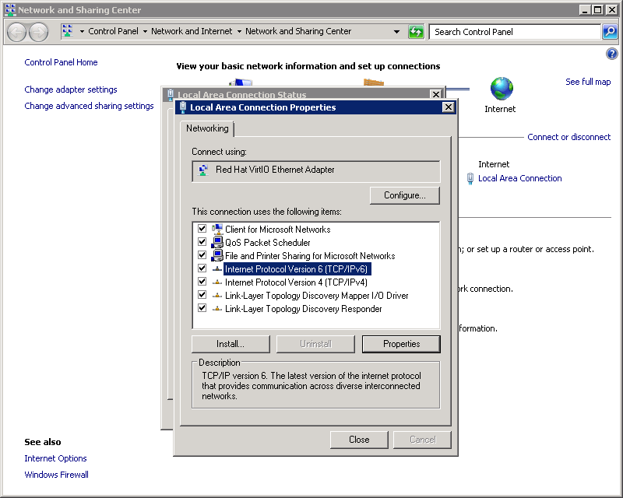623x498 pixels.
Task: Open dropdown arrow before Network and Internet
Action: pos(145,32)
